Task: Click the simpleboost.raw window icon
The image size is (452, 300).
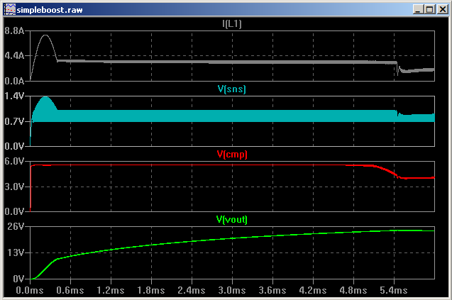Action: [9, 9]
